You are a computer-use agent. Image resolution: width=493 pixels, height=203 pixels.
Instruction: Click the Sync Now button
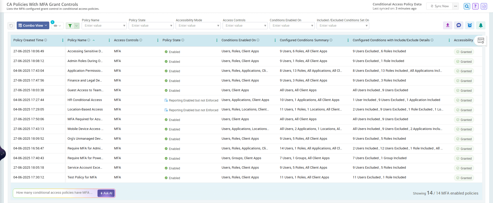(x=439, y=6)
